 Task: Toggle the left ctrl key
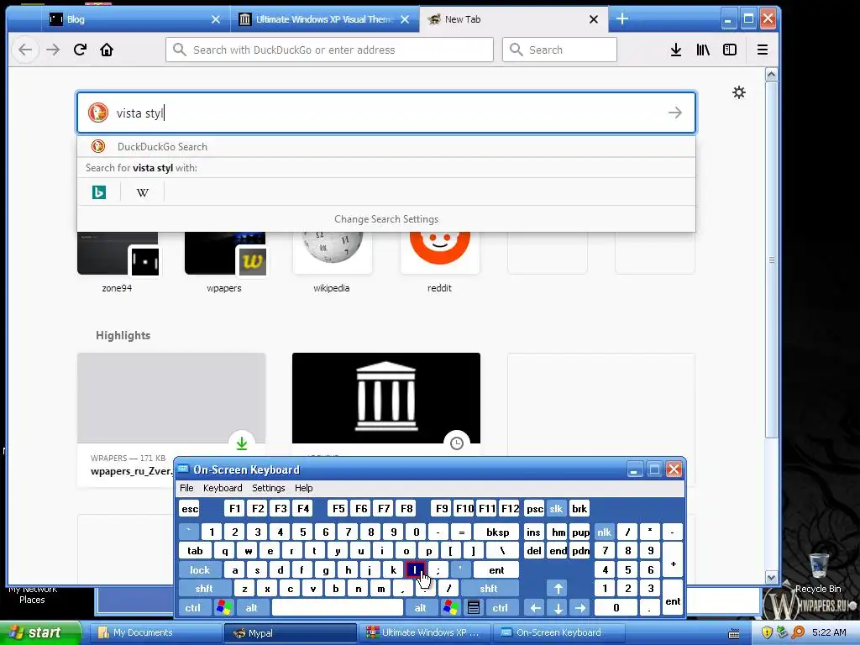pyautogui.click(x=192, y=608)
